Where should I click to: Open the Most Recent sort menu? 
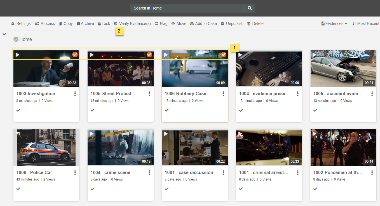366,24
